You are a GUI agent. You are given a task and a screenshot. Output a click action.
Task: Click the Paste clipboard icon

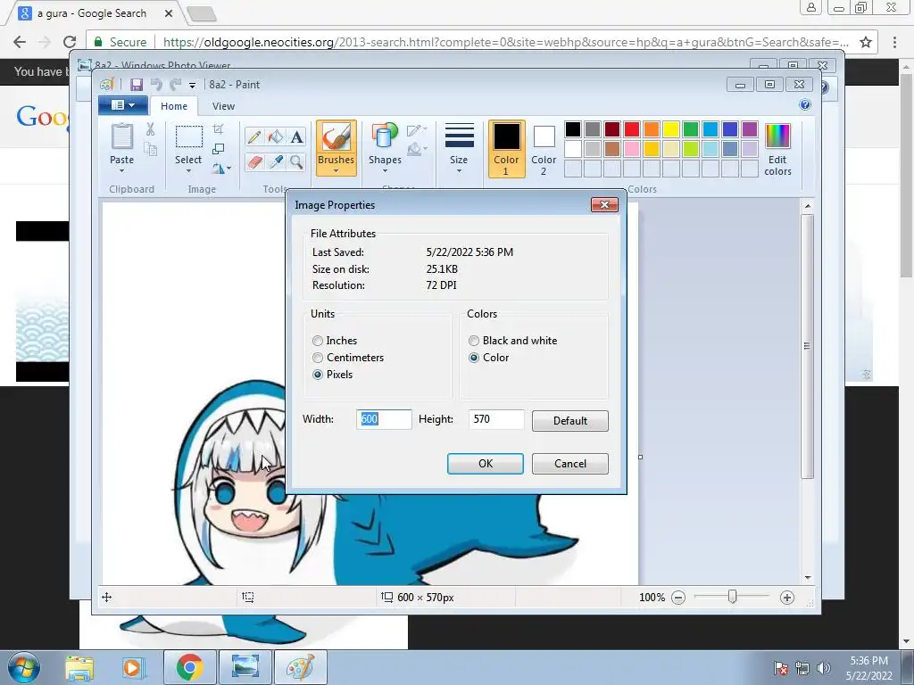(x=121, y=136)
